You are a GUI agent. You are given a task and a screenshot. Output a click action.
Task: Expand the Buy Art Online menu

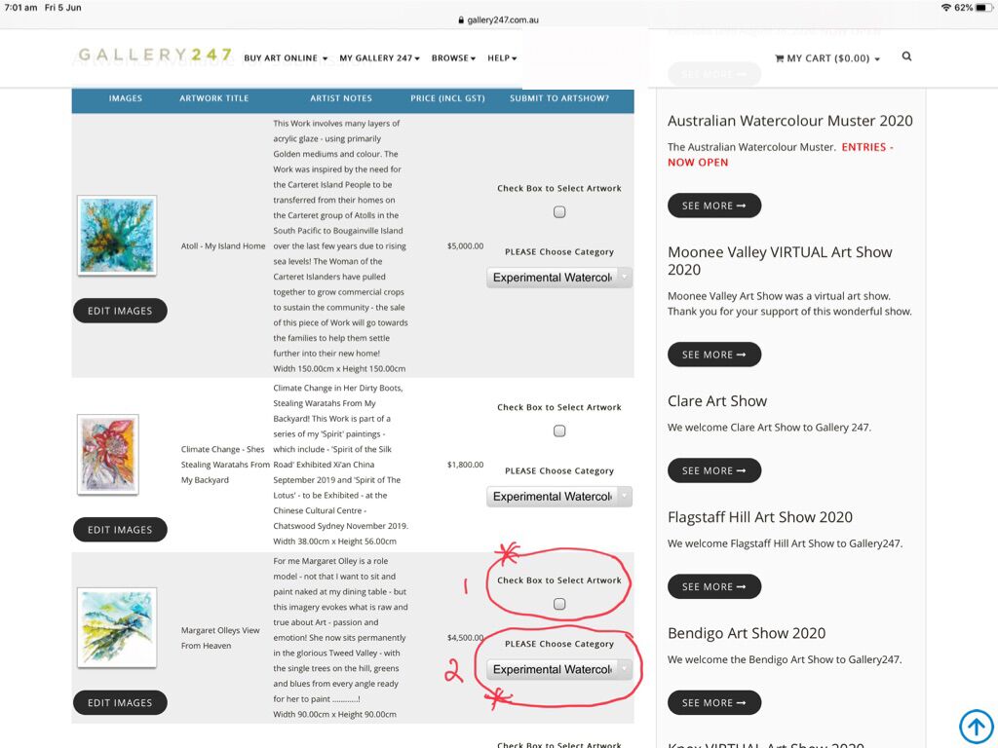286,57
